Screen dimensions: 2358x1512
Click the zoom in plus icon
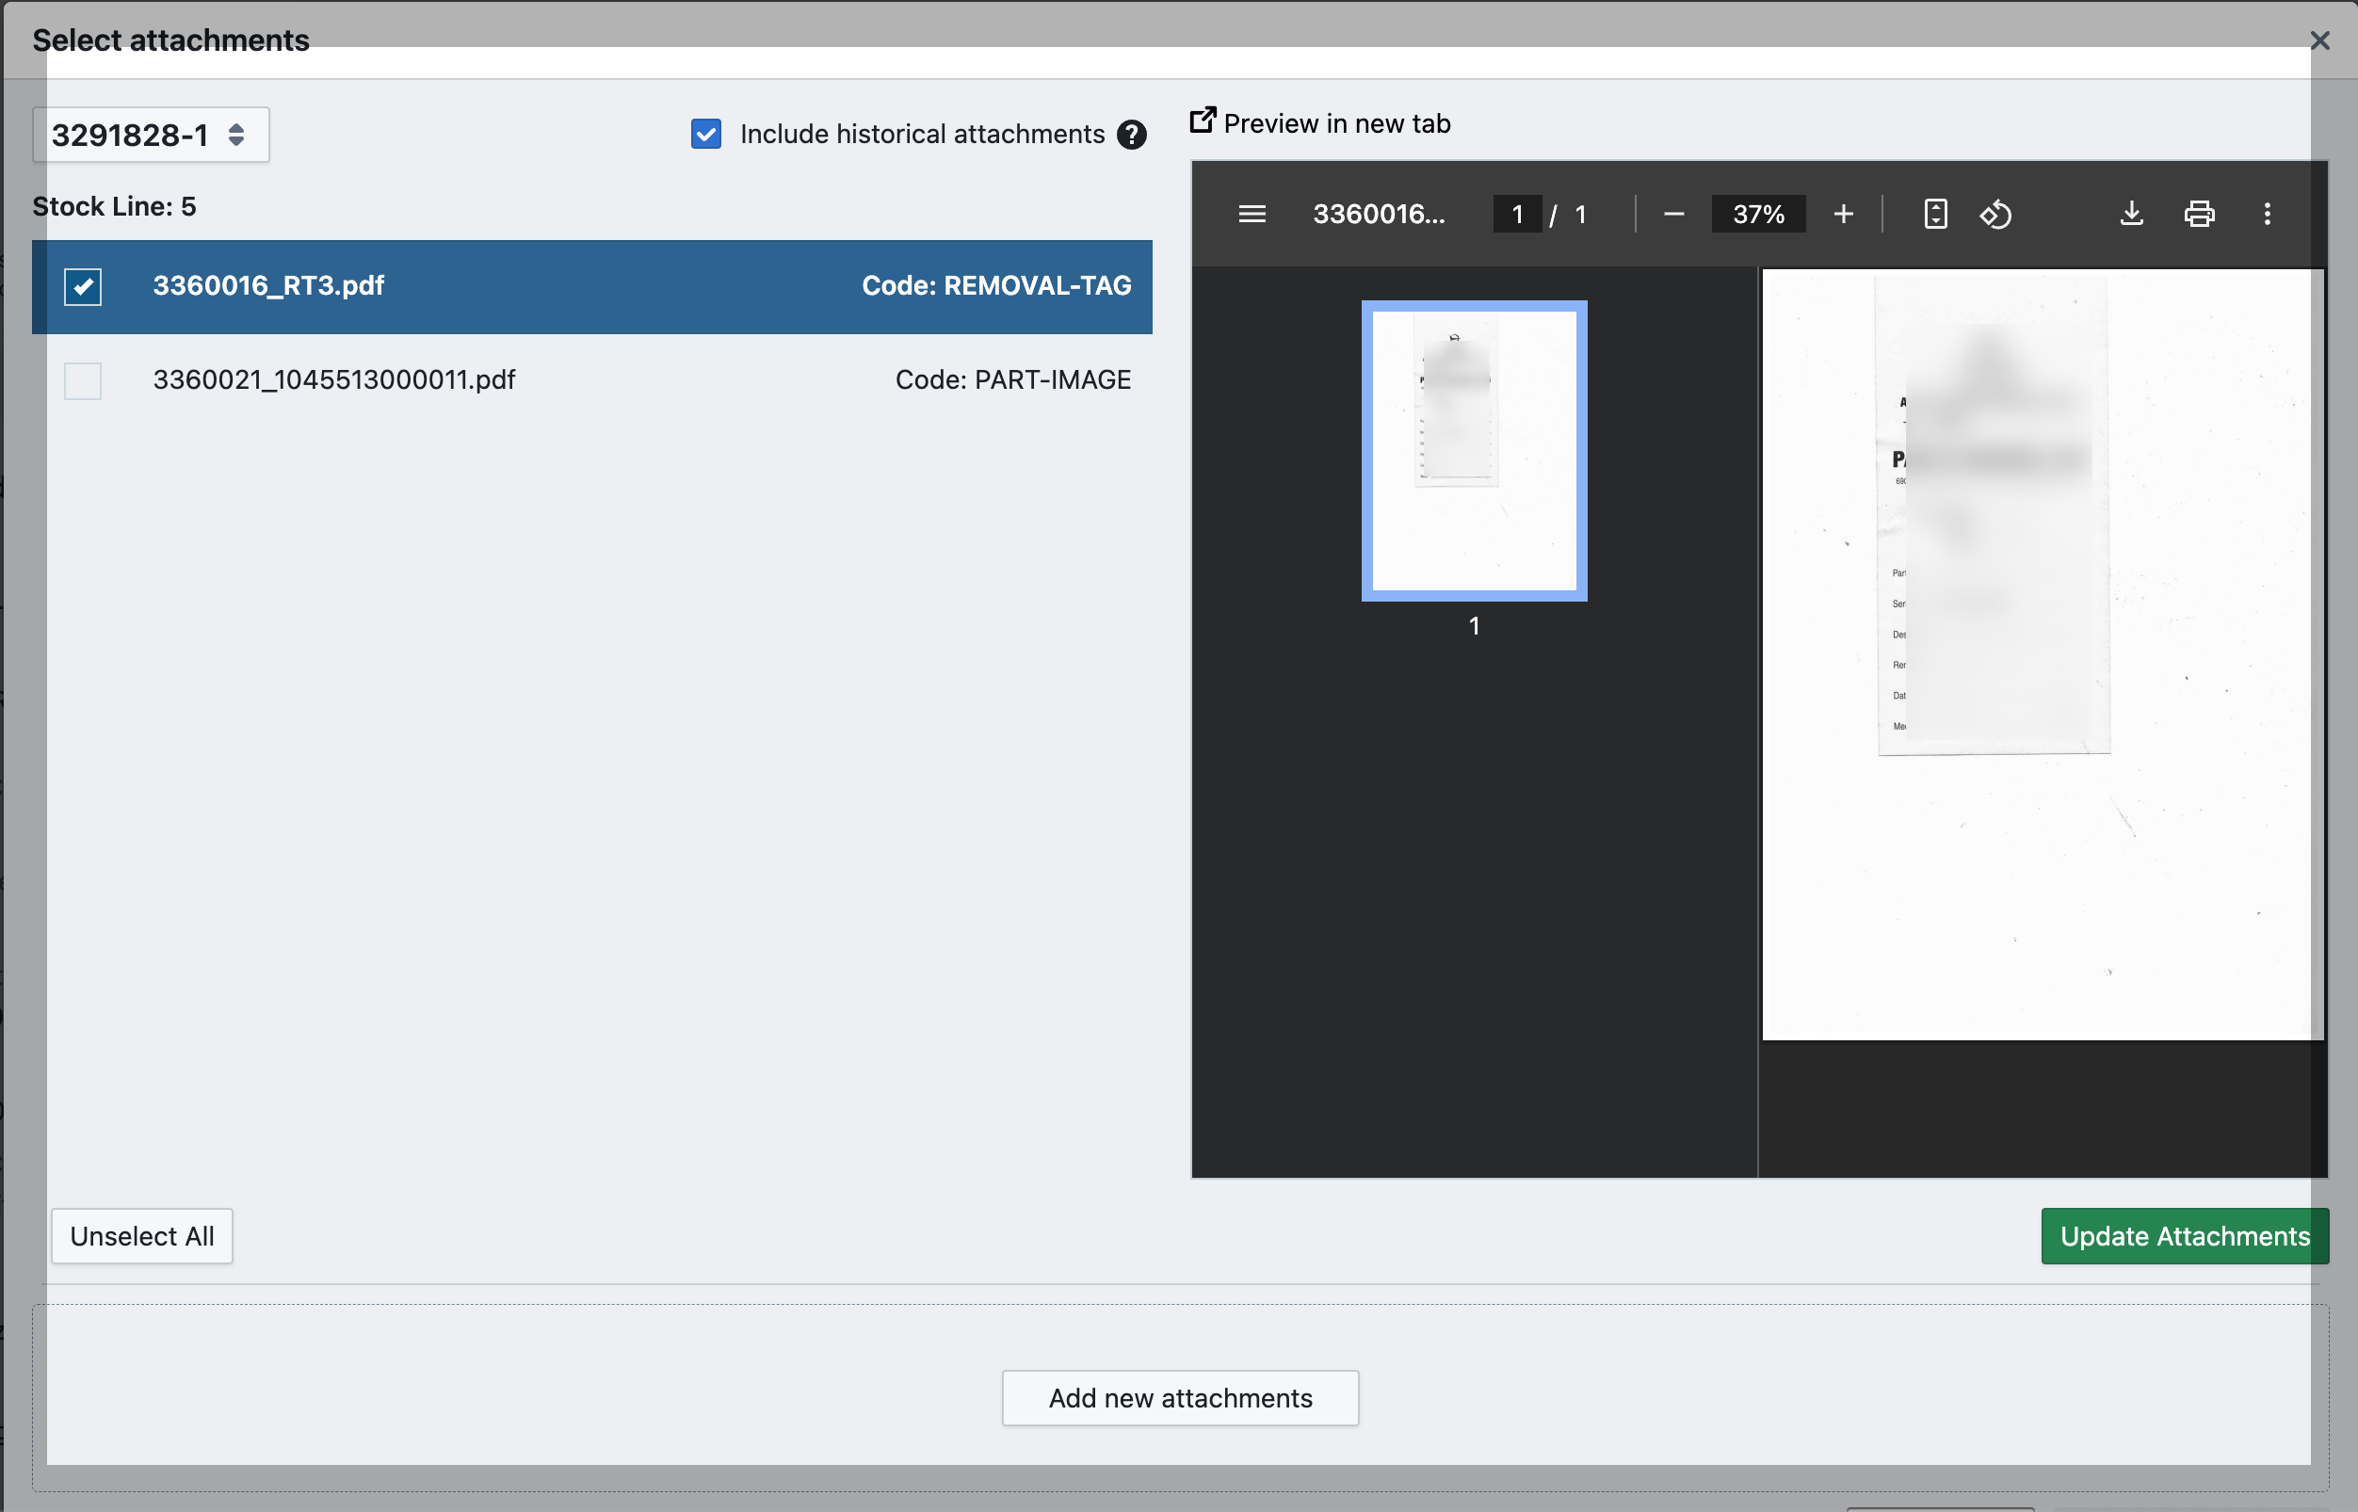(1844, 214)
